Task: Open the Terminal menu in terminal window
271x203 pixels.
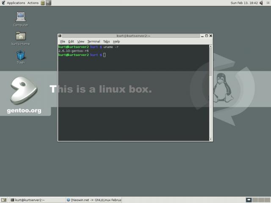Action: coord(94,41)
